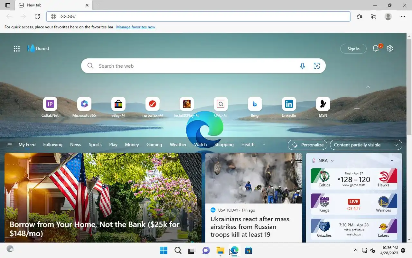Image resolution: width=412 pixels, height=258 pixels.
Task: Open the TurboTax quick link
Action: point(152,107)
